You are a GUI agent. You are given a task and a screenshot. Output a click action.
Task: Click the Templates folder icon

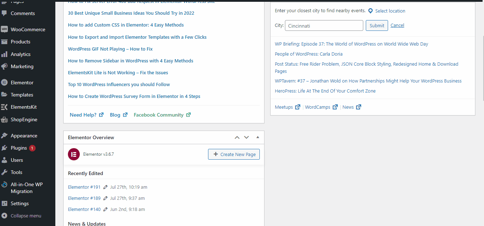4,95
